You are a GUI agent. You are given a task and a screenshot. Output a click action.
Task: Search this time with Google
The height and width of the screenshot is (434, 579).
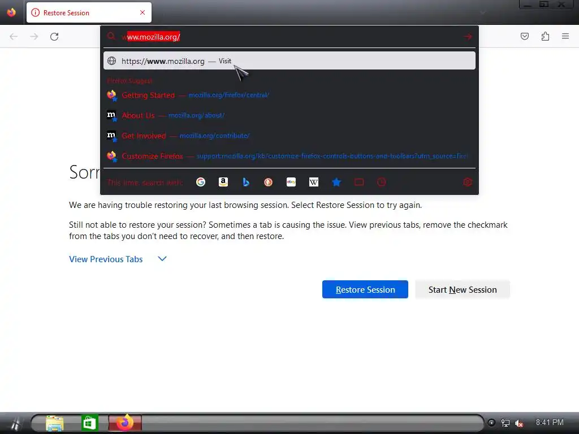click(x=201, y=182)
